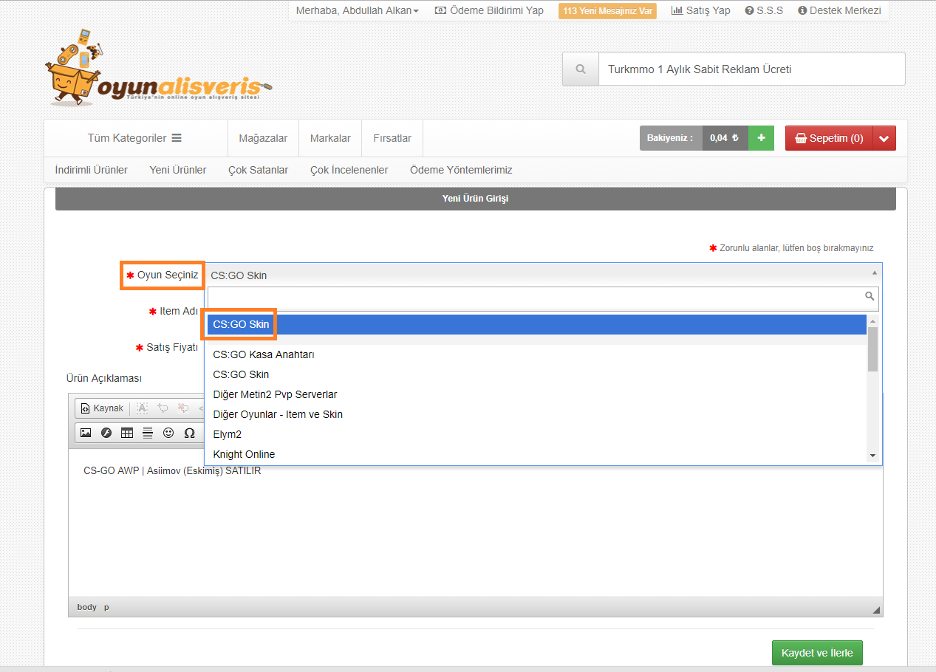
Task: Click the Kaydet ve İlerle button
Action: [817, 653]
